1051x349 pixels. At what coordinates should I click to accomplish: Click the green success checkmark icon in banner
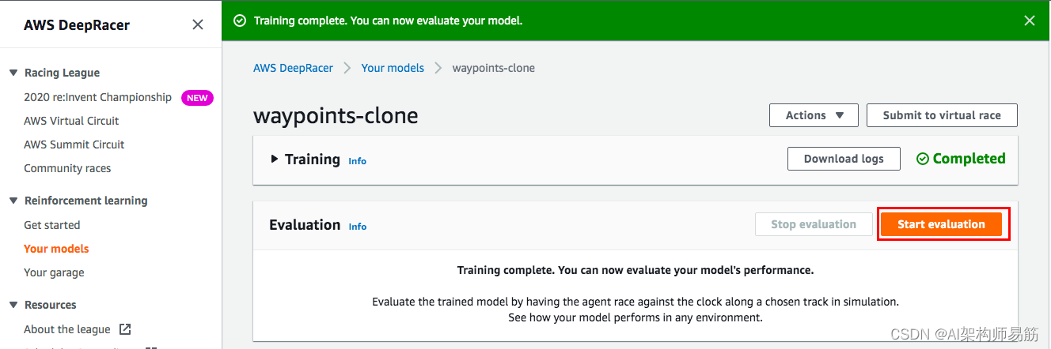[240, 21]
